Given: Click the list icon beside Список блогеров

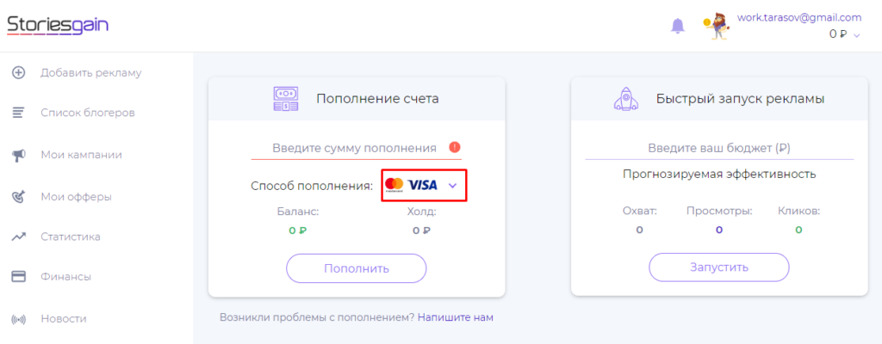Looking at the screenshot, I should pyautogui.click(x=18, y=113).
